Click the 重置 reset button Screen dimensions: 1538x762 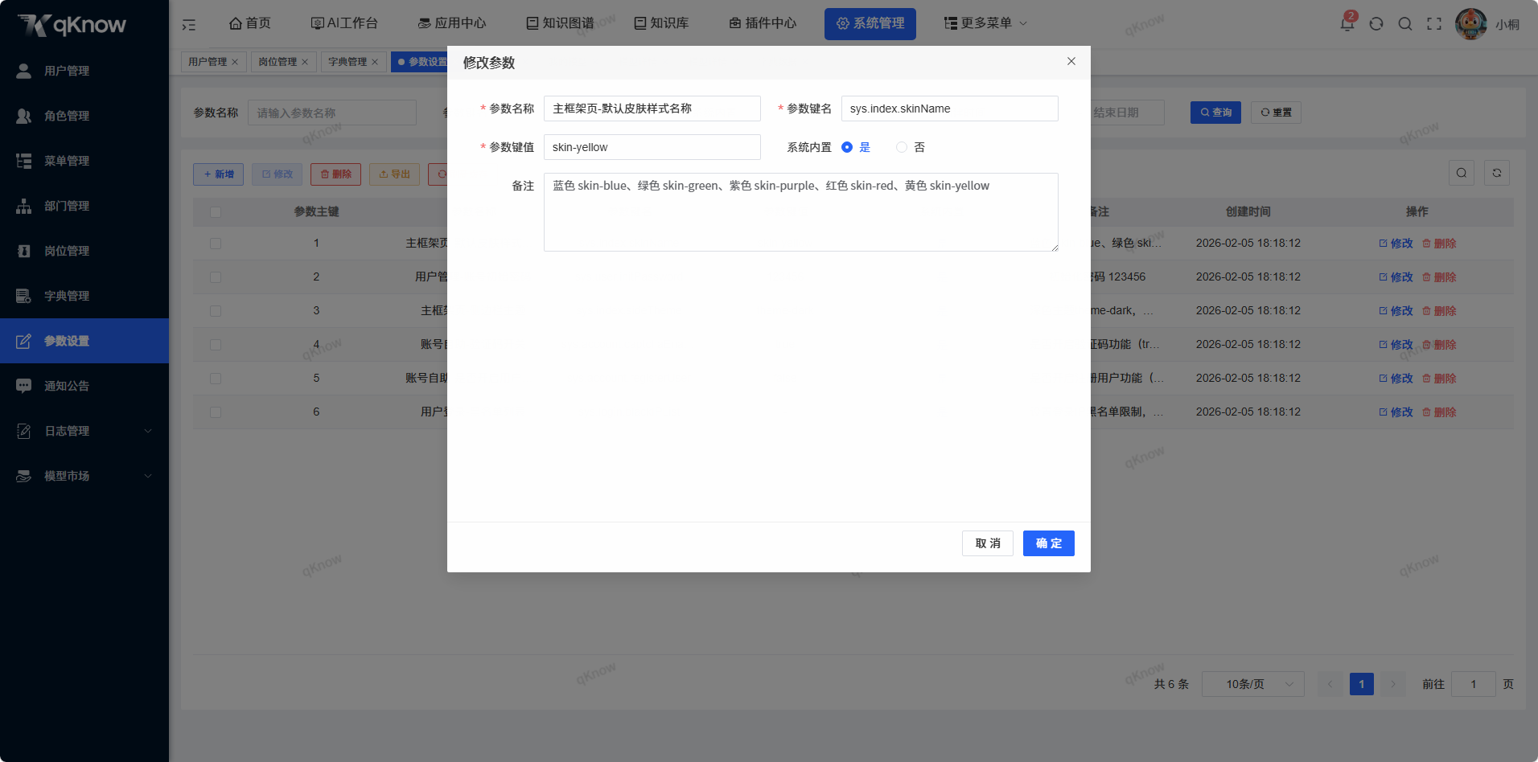pos(1276,113)
